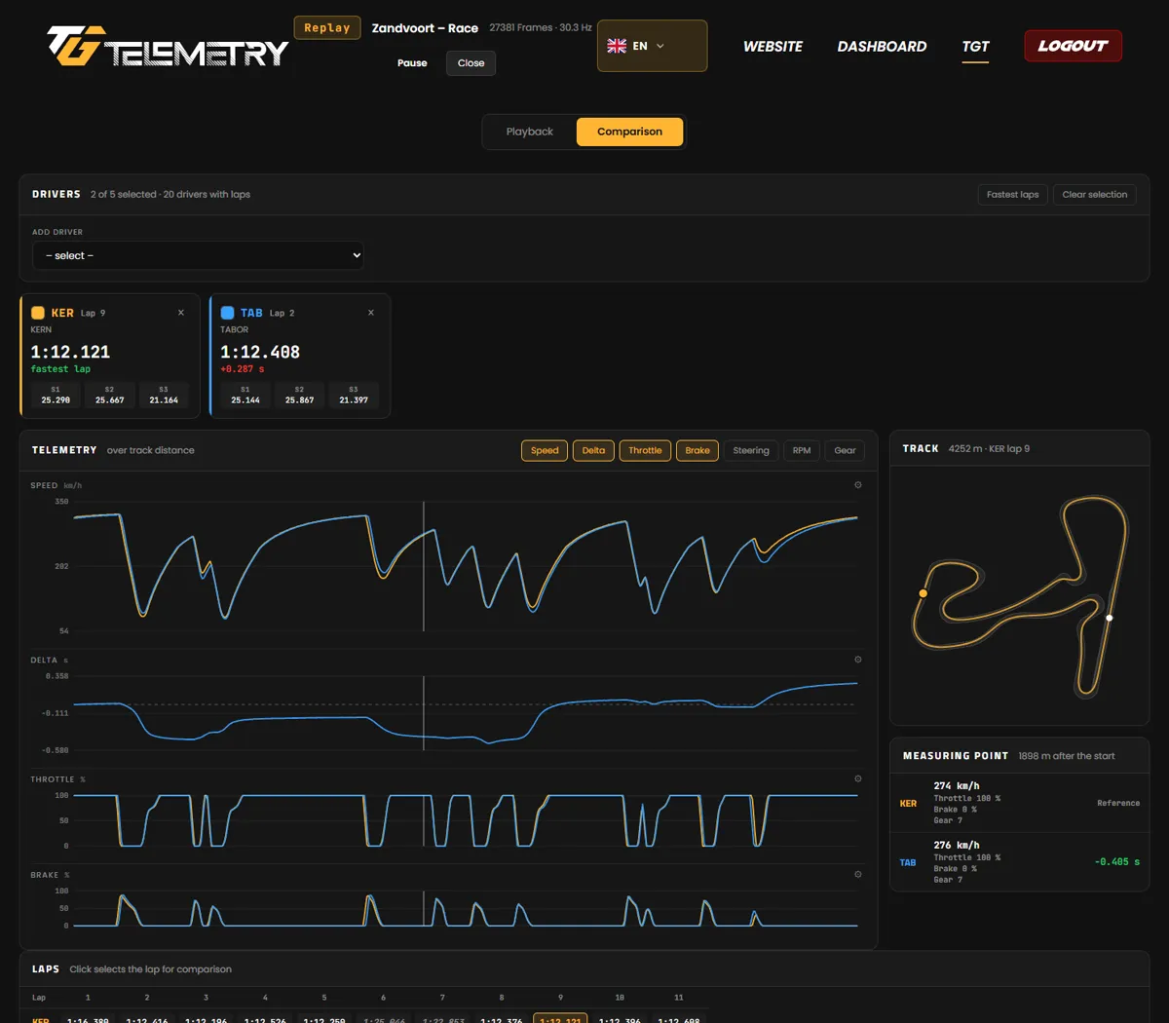Click the -0.405 s delta value
Viewport: 1169px width, 1023px height.
click(x=1116, y=862)
